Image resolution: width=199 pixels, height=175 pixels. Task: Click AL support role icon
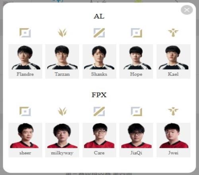173,33
